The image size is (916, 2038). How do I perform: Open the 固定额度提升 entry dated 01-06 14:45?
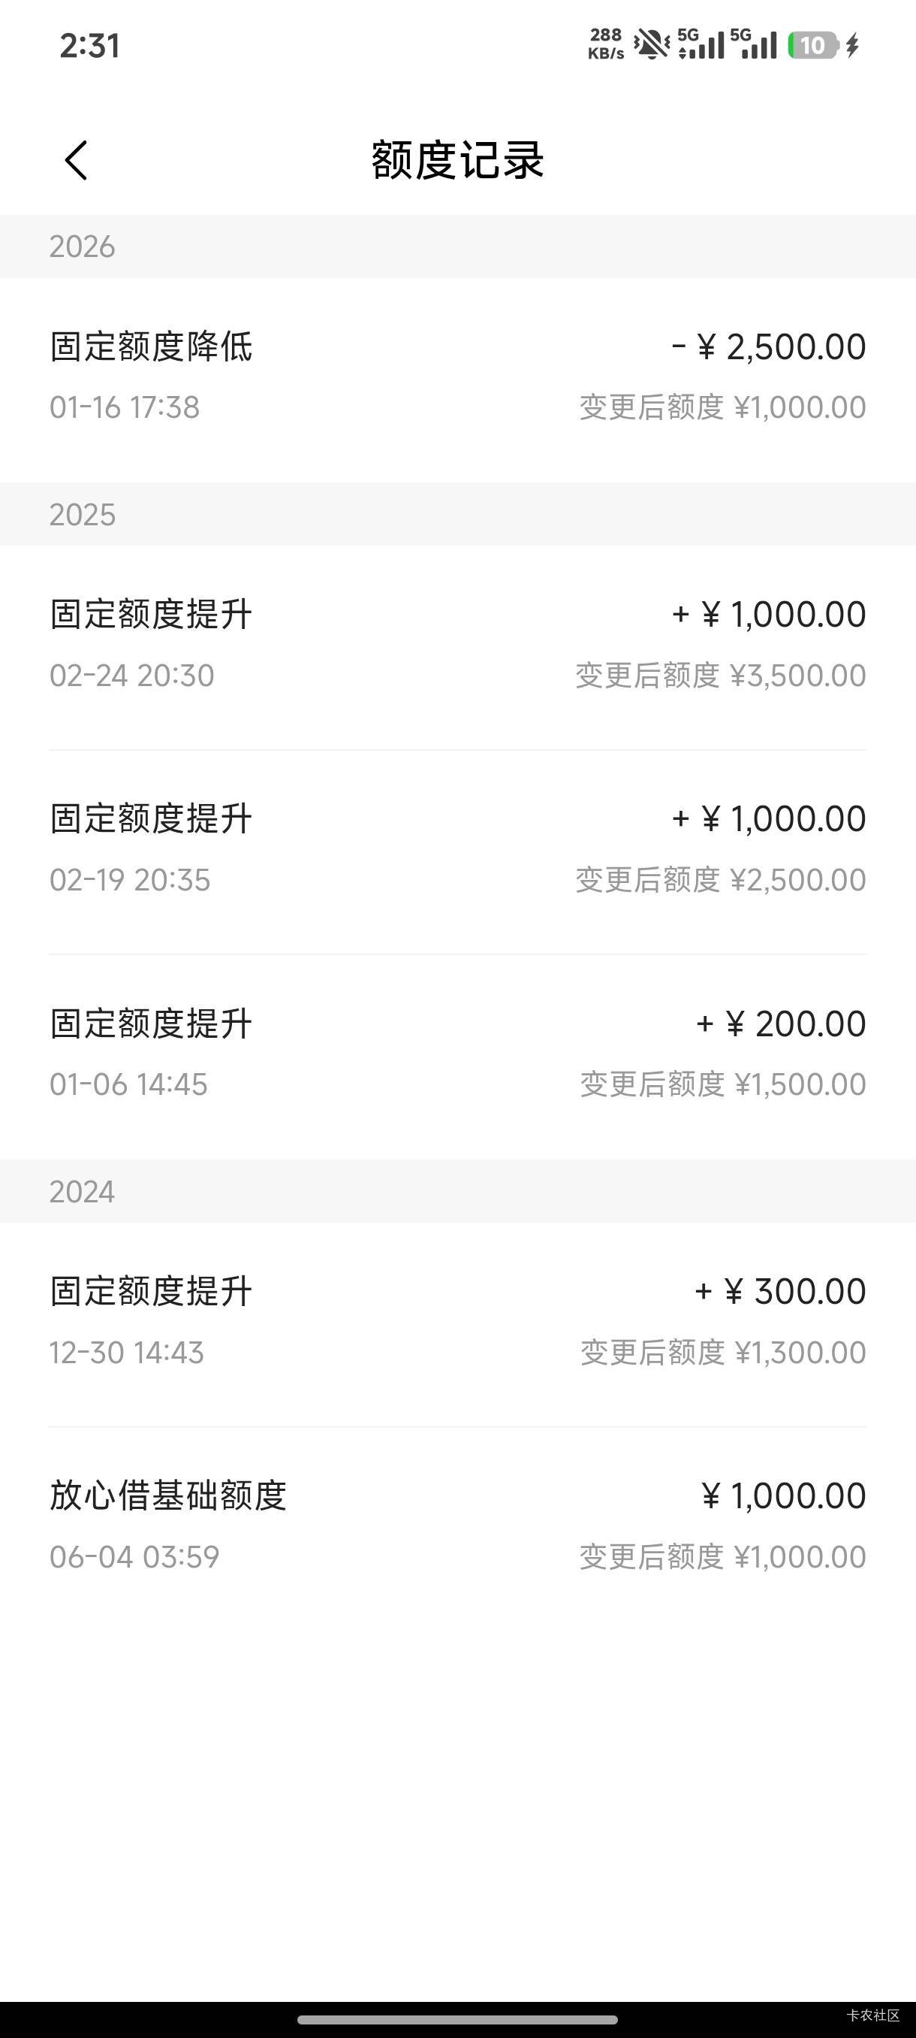point(457,1054)
